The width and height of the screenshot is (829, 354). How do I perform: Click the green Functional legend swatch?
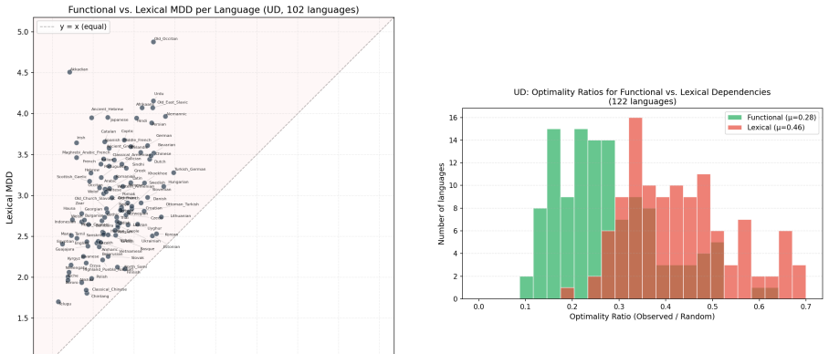734,118
